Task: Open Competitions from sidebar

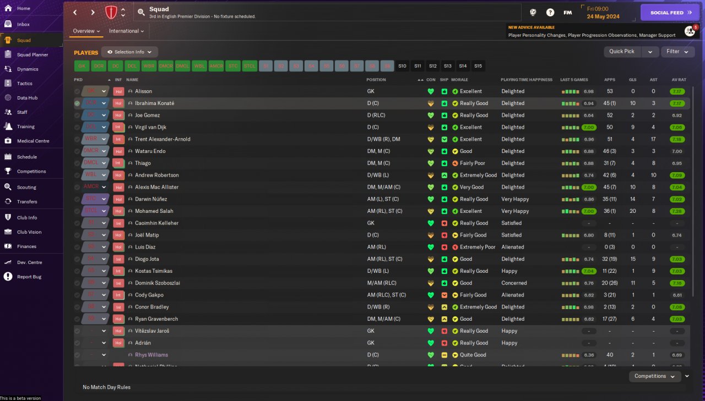Action: (31, 171)
